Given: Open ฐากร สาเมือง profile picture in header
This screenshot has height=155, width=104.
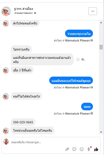Looking at the screenshot, I should [6, 11].
